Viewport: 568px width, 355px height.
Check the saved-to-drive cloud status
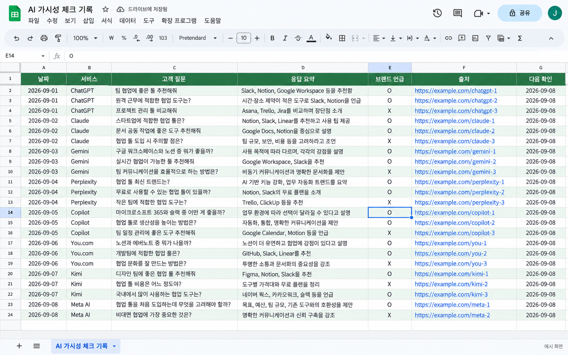(121, 9)
